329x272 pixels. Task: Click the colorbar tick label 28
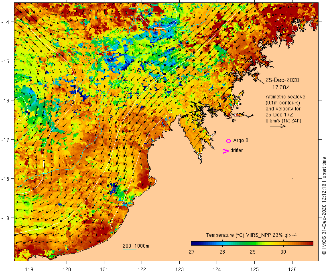pos(222,252)
